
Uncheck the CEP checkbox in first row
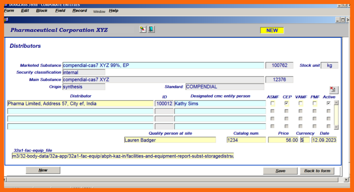click(x=287, y=104)
